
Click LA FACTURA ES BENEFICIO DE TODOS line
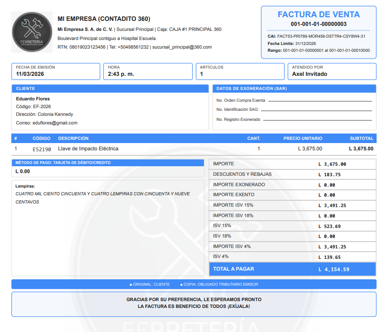[194, 306]
